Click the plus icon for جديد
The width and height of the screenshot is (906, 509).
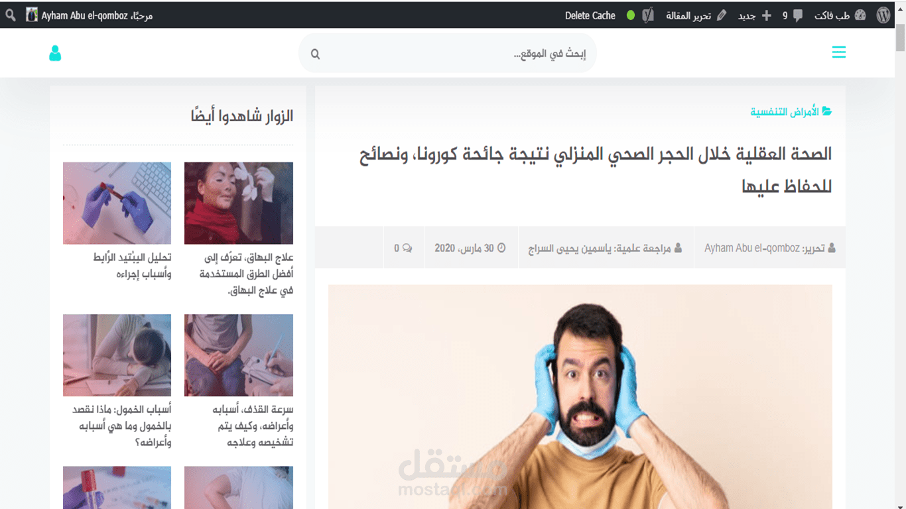767,15
